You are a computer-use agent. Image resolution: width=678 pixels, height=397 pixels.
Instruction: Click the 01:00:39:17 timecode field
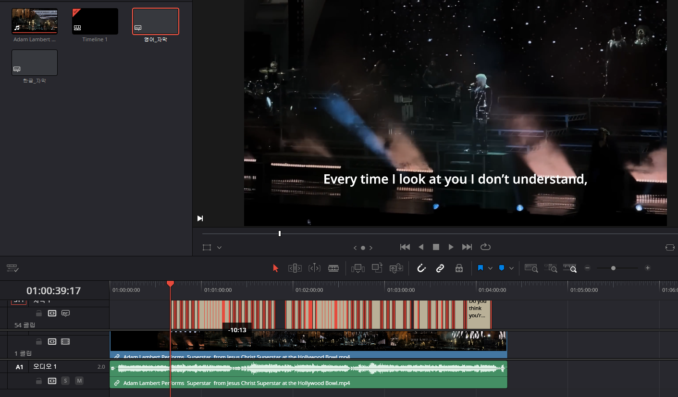pyautogui.click(x=53, y=290)
